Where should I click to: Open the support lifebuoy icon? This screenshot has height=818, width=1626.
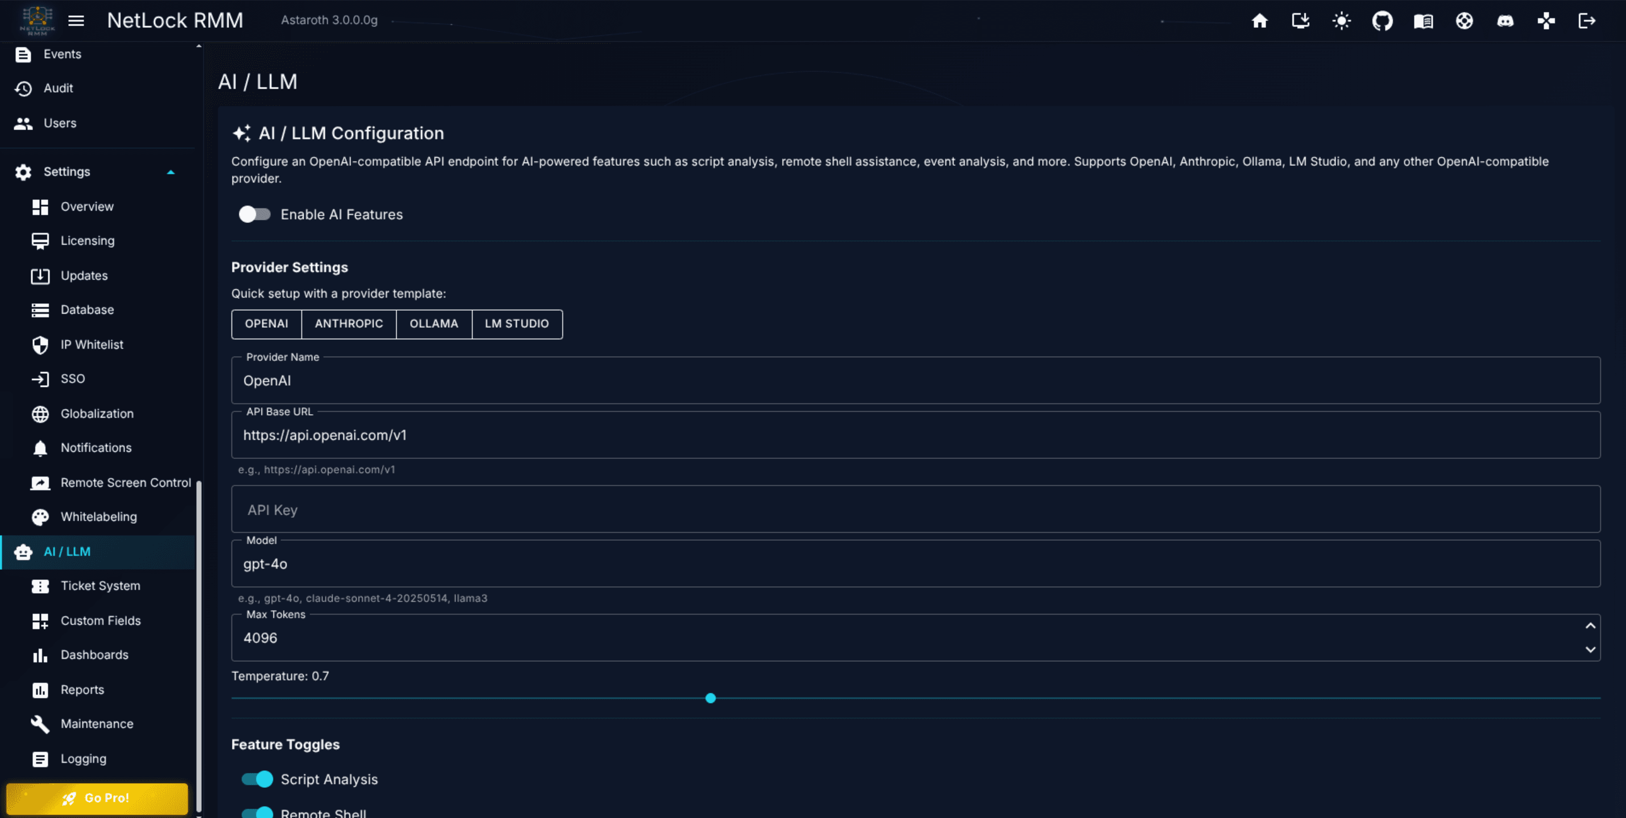pyautogui.click(x=1465, y=21)
